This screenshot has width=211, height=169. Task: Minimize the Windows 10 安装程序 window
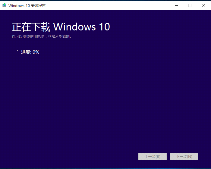pyautogui.click(x=176, y=5)
